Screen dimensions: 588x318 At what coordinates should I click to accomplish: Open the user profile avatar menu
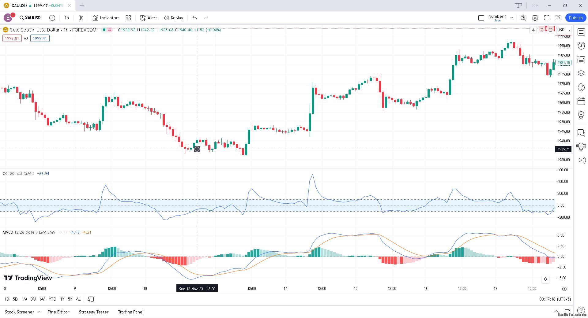pyautogui.click(x=8, y=18)
